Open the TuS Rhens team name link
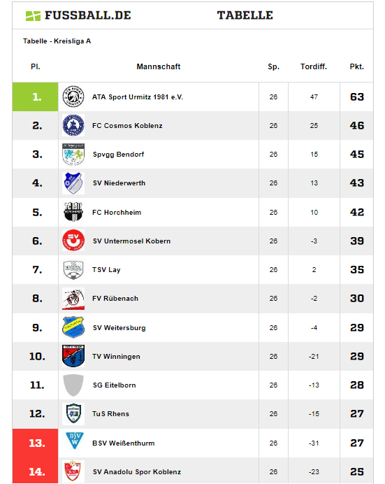385x484 pixels. pos(110,414)
